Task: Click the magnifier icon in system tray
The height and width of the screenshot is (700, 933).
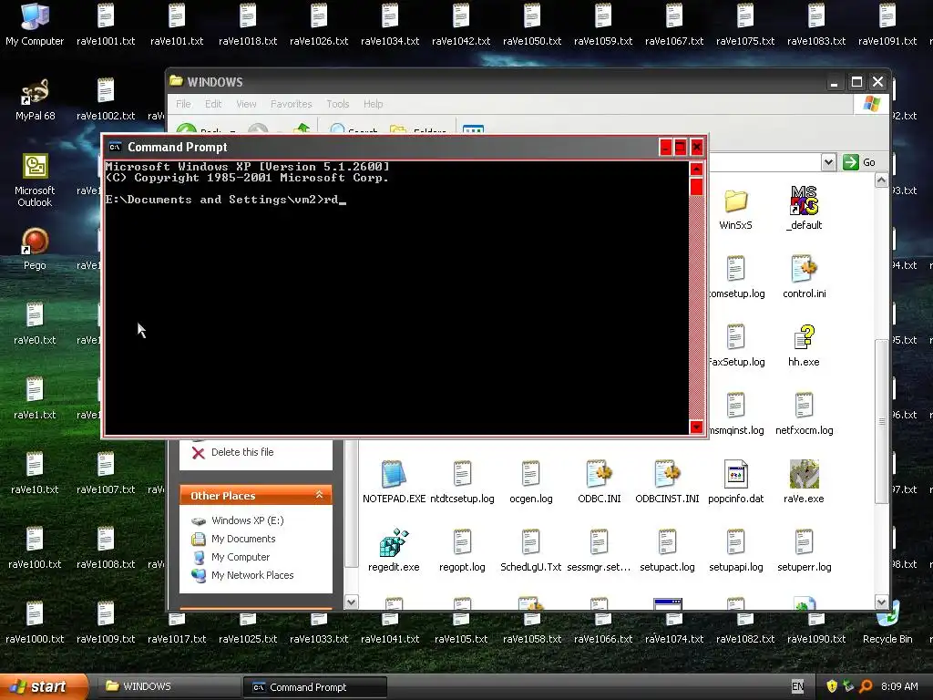Action: pyautogui.click(x=866, y=686)
